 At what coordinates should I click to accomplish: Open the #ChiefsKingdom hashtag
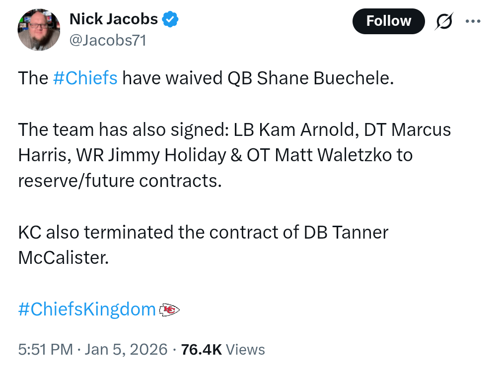pyautogui.click(x=86, y=309)
